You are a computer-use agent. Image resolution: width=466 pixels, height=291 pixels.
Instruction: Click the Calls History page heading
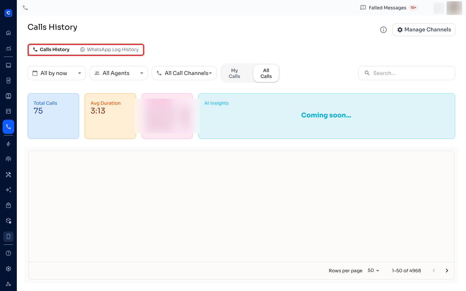pos(52,27)
